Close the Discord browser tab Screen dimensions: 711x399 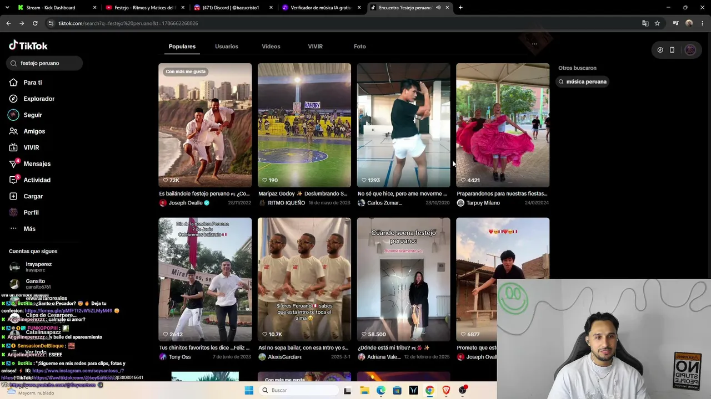click(271, 8)
